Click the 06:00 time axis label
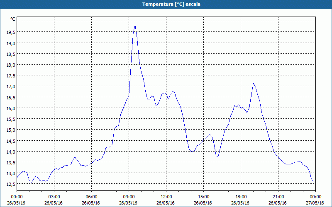The width and height of the screenshot is (332, 207). [91, 197]
